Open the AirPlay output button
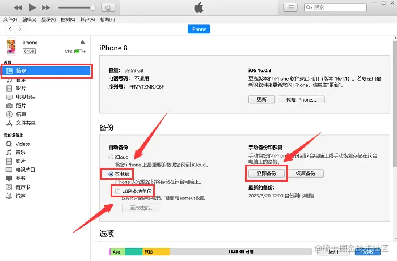The image size is (397, 261). 108,7
